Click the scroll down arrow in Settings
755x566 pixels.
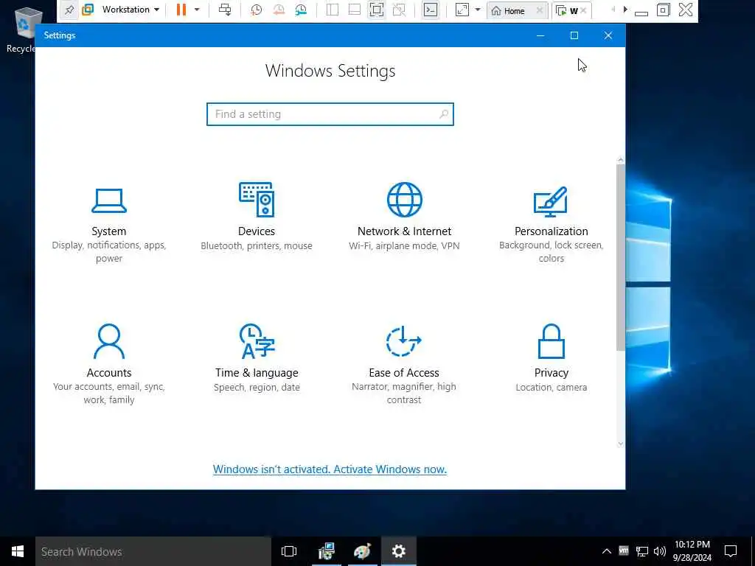(620, 443)
